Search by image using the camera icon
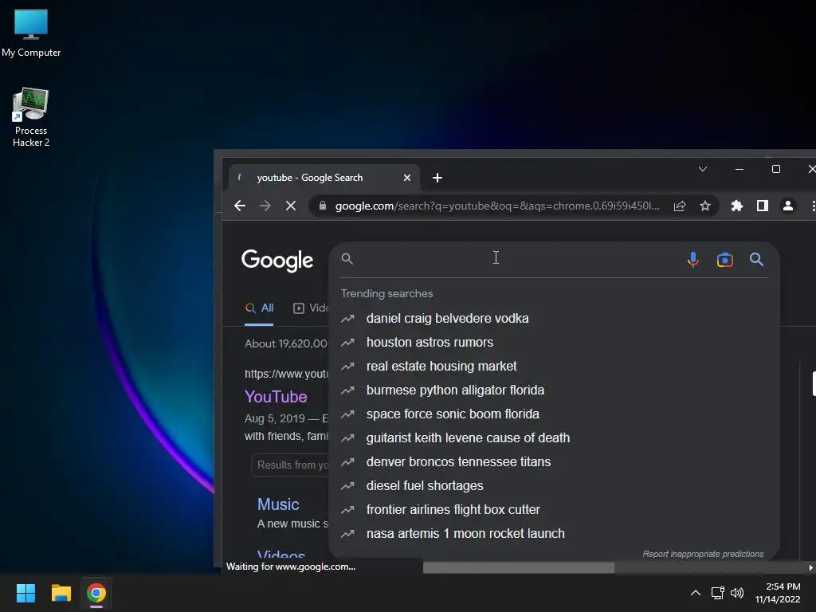The image size is (816, 612). pyautogui.click(x=725, y=259)
